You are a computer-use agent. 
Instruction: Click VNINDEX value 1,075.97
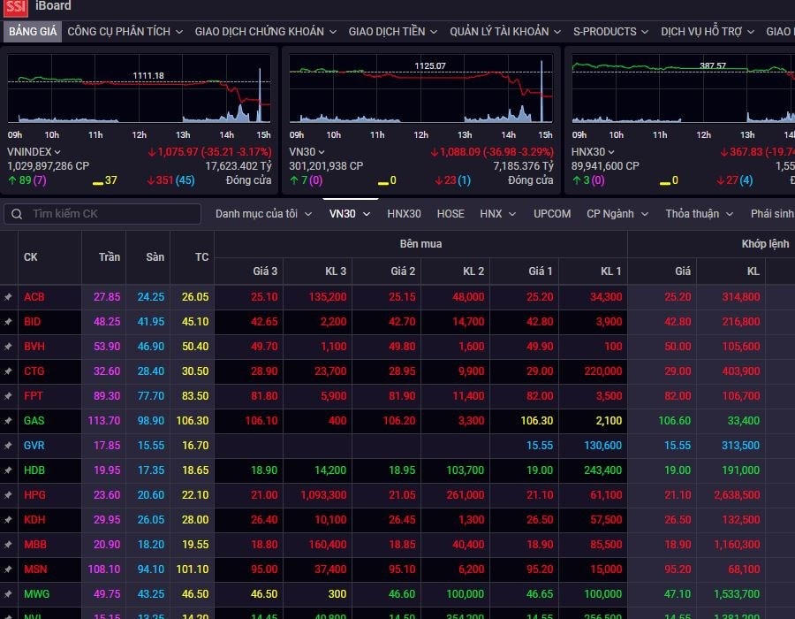178,152
